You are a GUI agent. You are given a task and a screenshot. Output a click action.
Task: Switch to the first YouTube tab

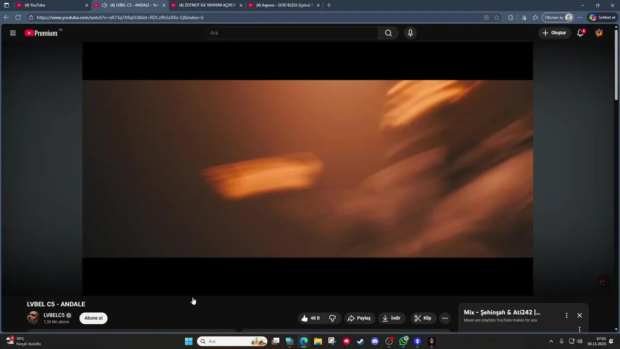coord(52,5)
